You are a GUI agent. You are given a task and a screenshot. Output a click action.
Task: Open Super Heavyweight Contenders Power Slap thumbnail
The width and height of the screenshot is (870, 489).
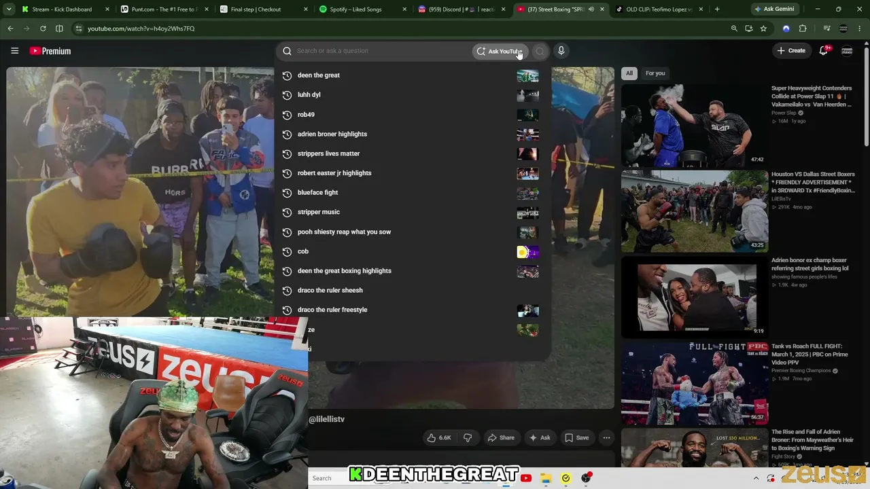click(694, 126)
